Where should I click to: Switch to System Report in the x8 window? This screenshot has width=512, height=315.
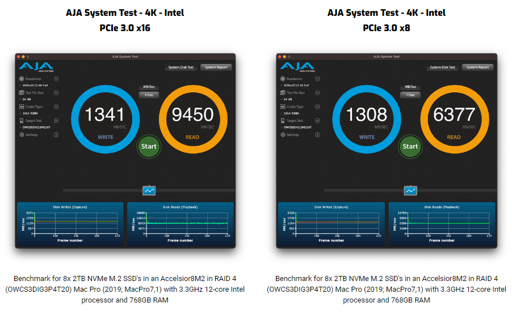click(x=478, y=67)
